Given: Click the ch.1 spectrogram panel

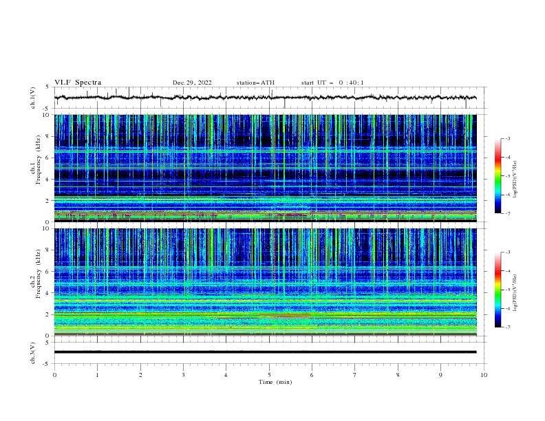Looking at the screenshot, I should pos(265,168).
